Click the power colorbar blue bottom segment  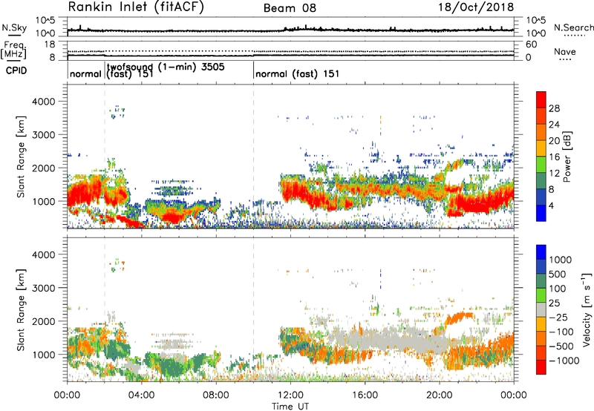tap(541, 213)
